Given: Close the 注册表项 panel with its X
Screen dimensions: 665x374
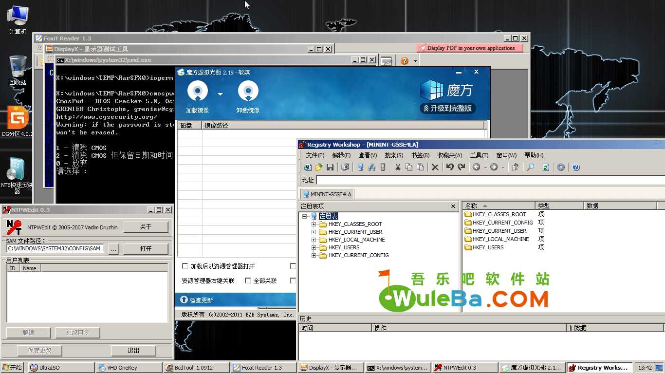Looking at the screenshot, I should click(x=453, y=206).
